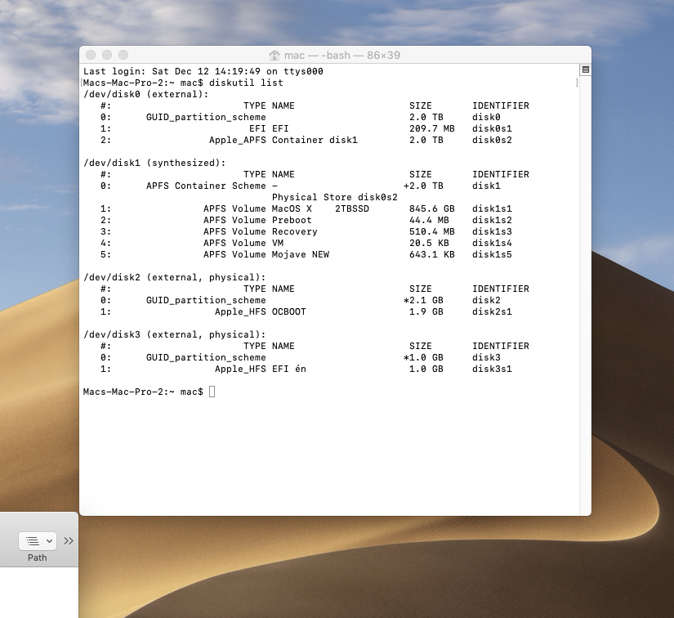Click the '845.6 GB' size value

coord(432,208)
